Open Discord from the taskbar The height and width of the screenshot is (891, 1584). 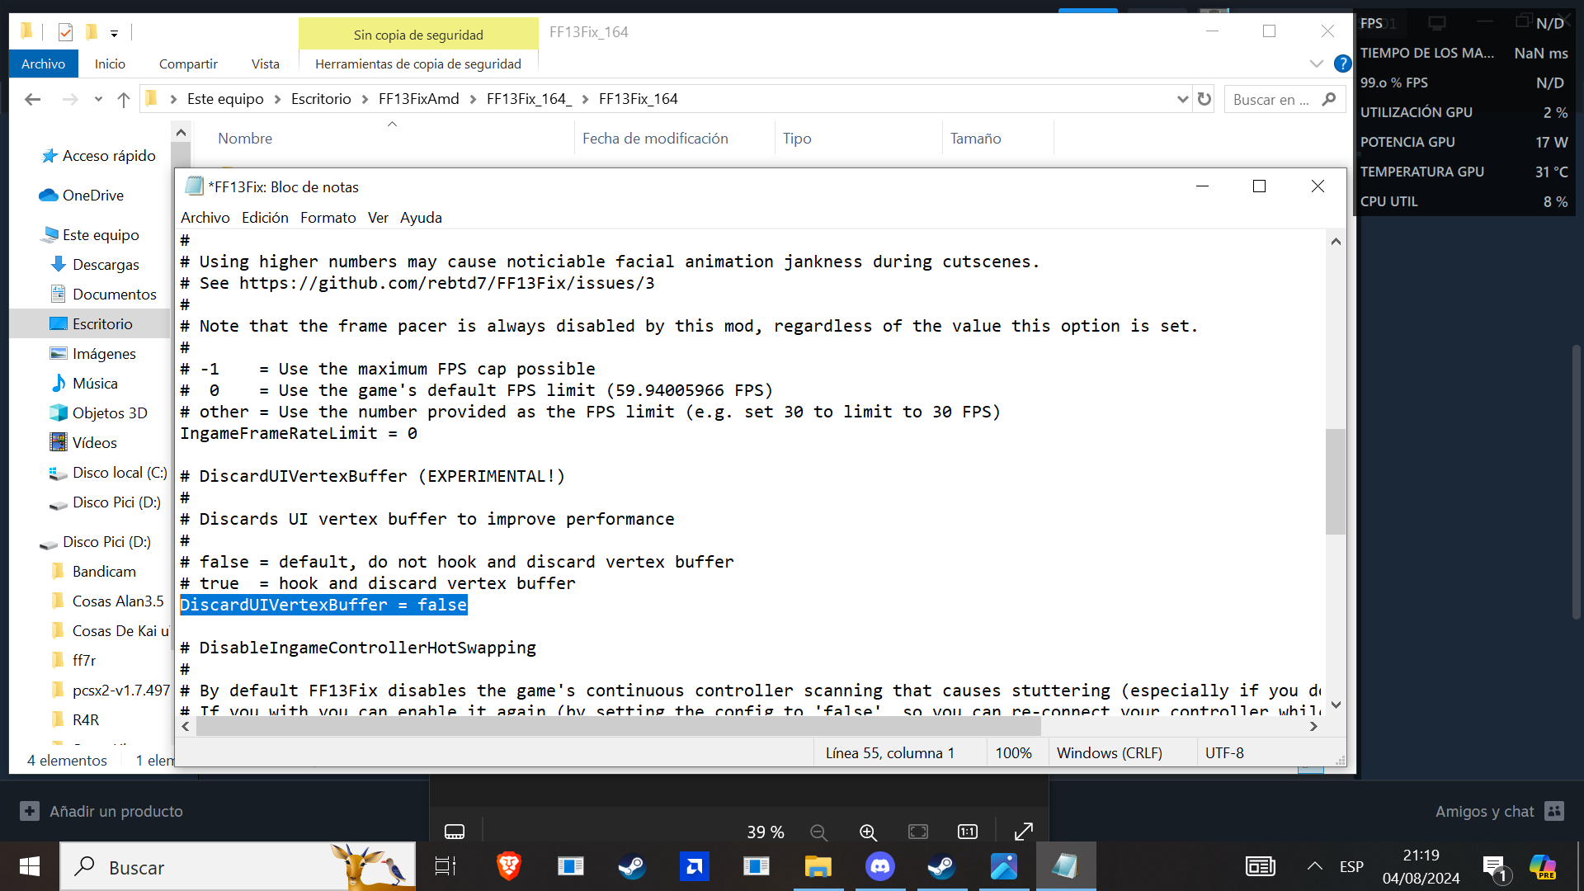(x=880, y=866)
